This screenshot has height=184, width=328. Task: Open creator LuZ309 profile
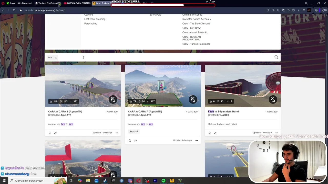coord(224,115)
